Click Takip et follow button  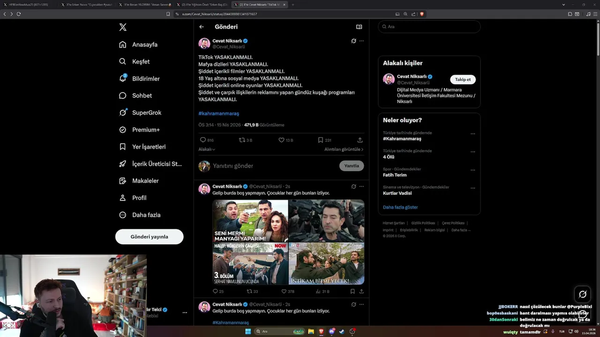point(463,80)
